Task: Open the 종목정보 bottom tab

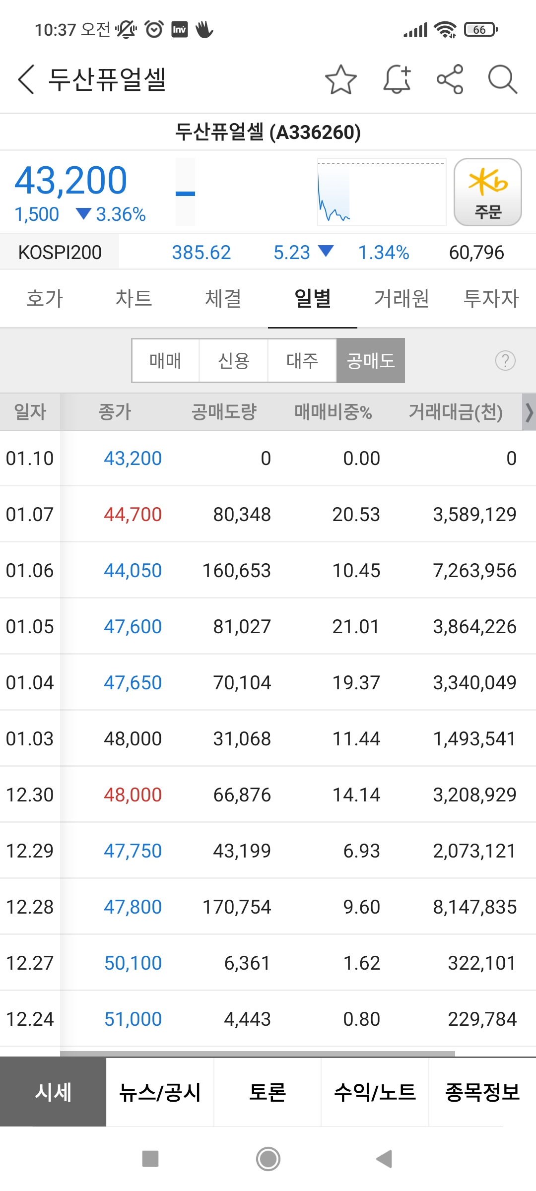Action: [x=482, y=1092]
